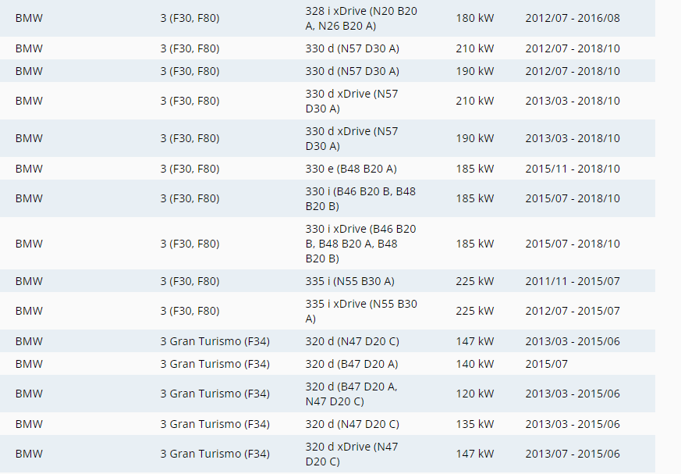Screen dimensions: 681x474
Task: Select 225 kW in the 2011/11 - 2015/07 row
Action: [x=475, y=281]
